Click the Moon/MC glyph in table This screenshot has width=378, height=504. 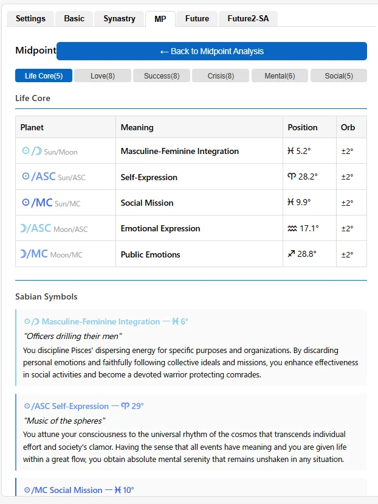[x=34, y=254]
